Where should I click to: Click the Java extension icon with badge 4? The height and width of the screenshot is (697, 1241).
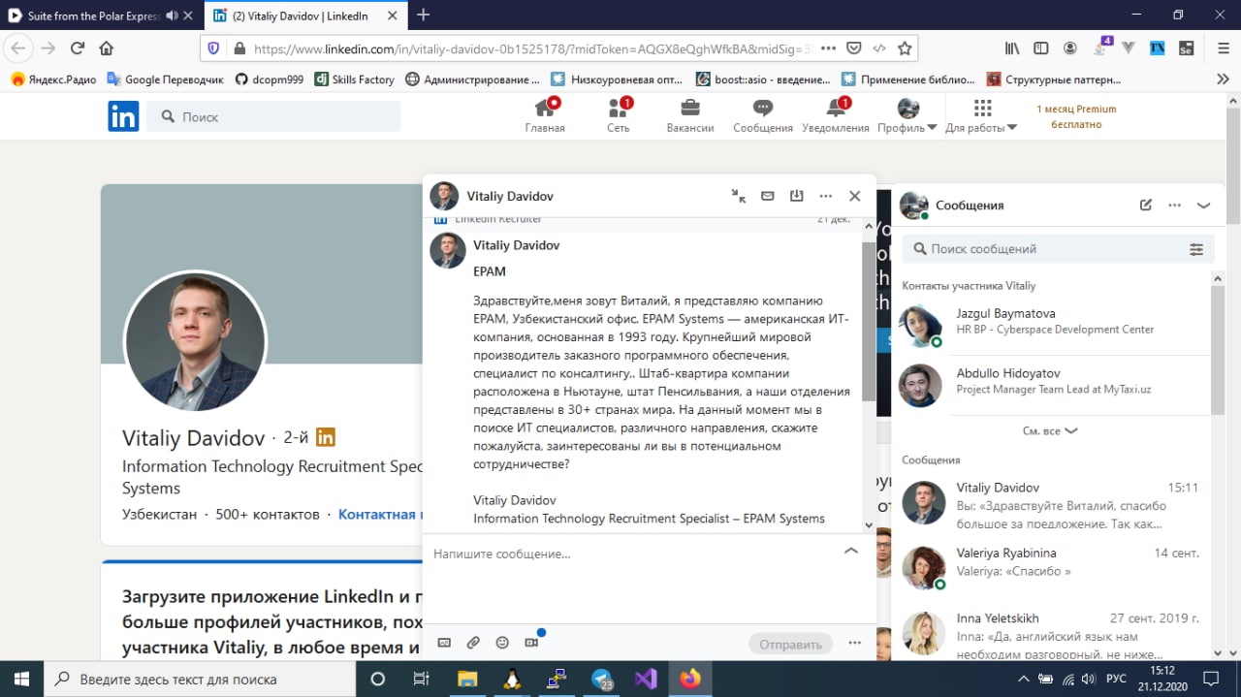(1102, 47)
